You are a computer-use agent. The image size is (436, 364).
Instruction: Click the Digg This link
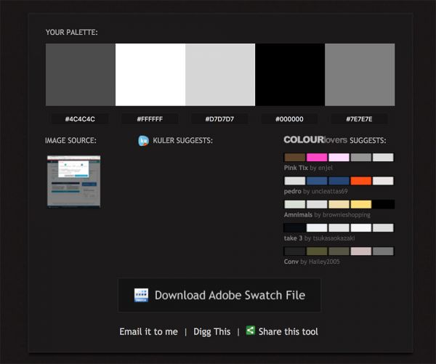pos(211,331)
